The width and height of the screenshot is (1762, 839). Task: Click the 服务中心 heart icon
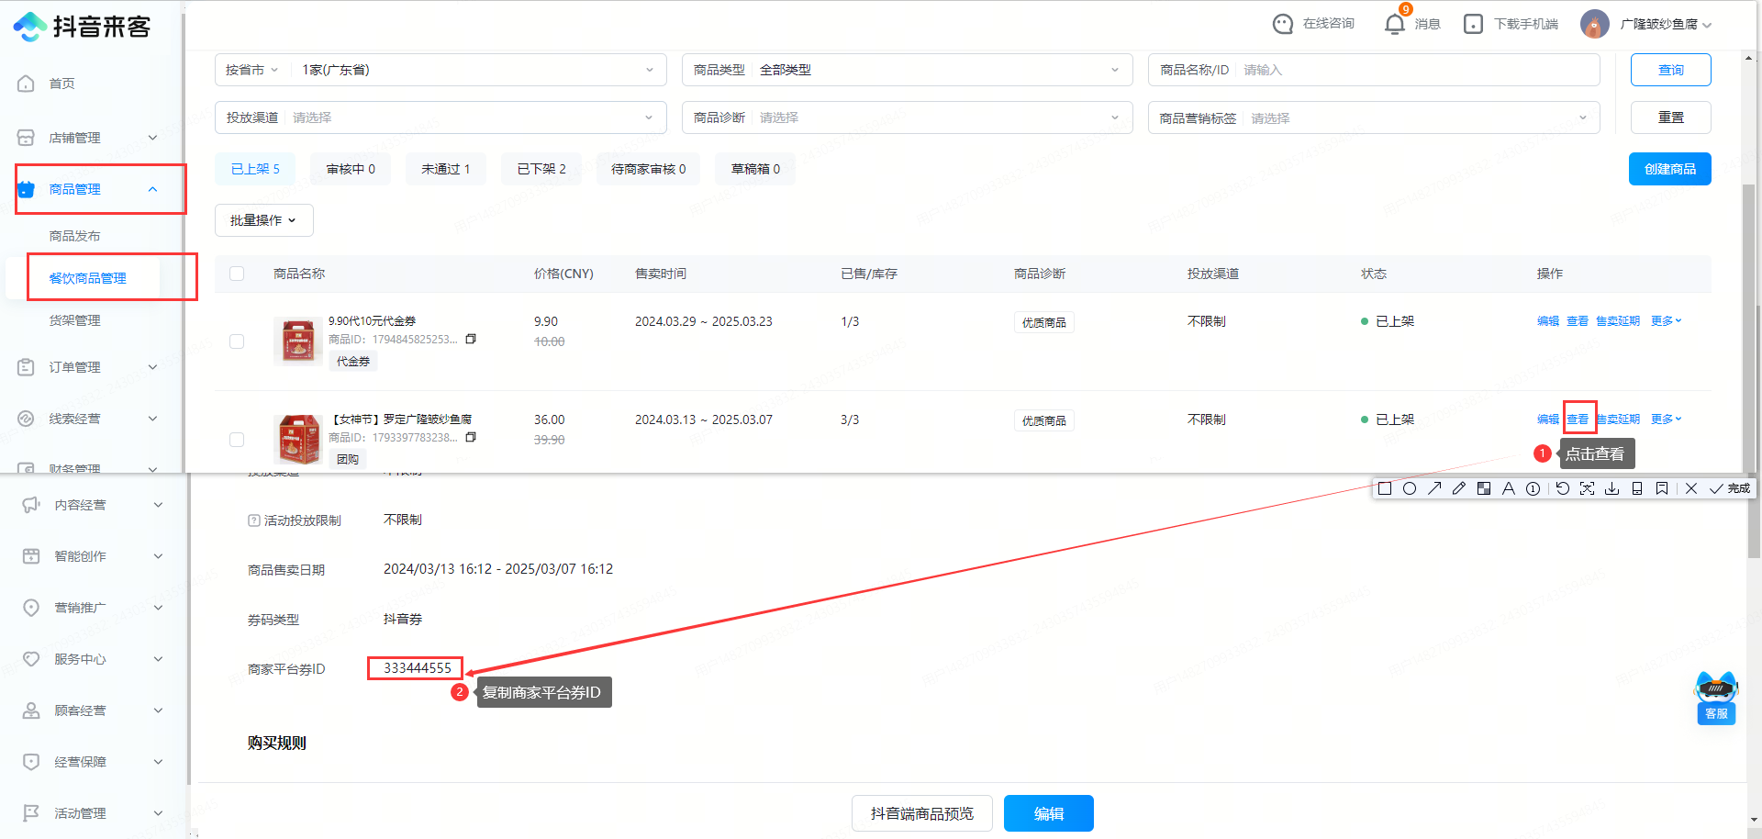(31, 659)
